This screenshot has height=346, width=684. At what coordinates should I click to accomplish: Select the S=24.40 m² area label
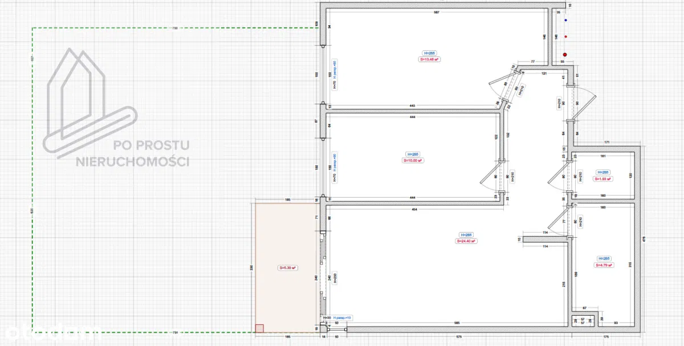(x=466, y=241)
